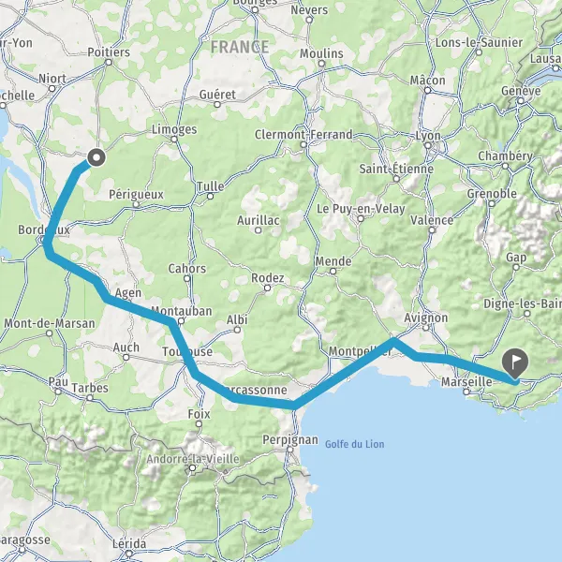
Task: Select the Limoges city dot
Action: click(x=174, y=139)
